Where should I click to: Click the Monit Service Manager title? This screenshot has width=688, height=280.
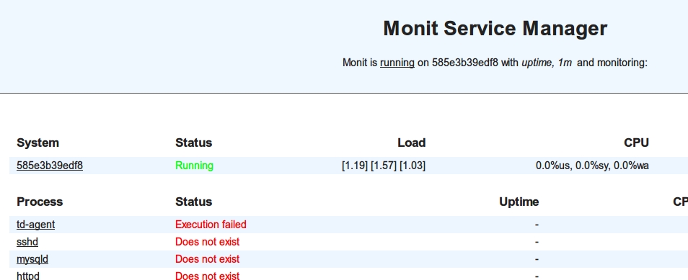(x=495, y=29)
